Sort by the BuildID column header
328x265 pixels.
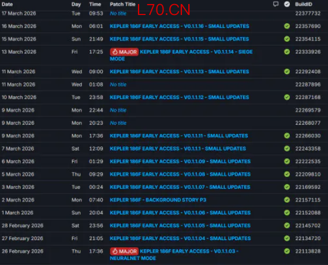[304, 4]
